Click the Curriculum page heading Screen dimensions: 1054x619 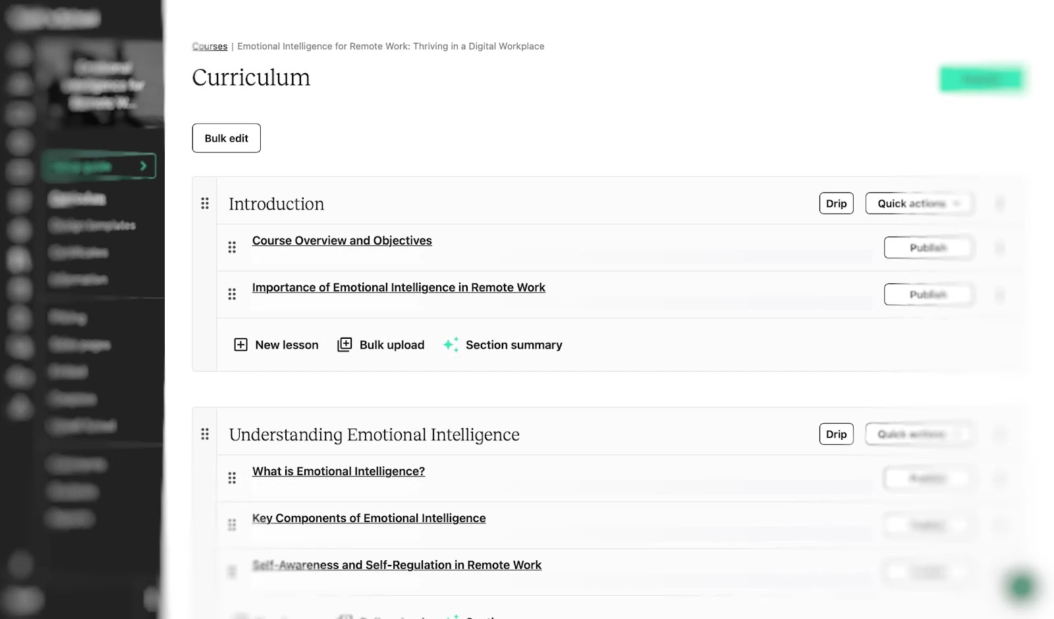(251, 78)
